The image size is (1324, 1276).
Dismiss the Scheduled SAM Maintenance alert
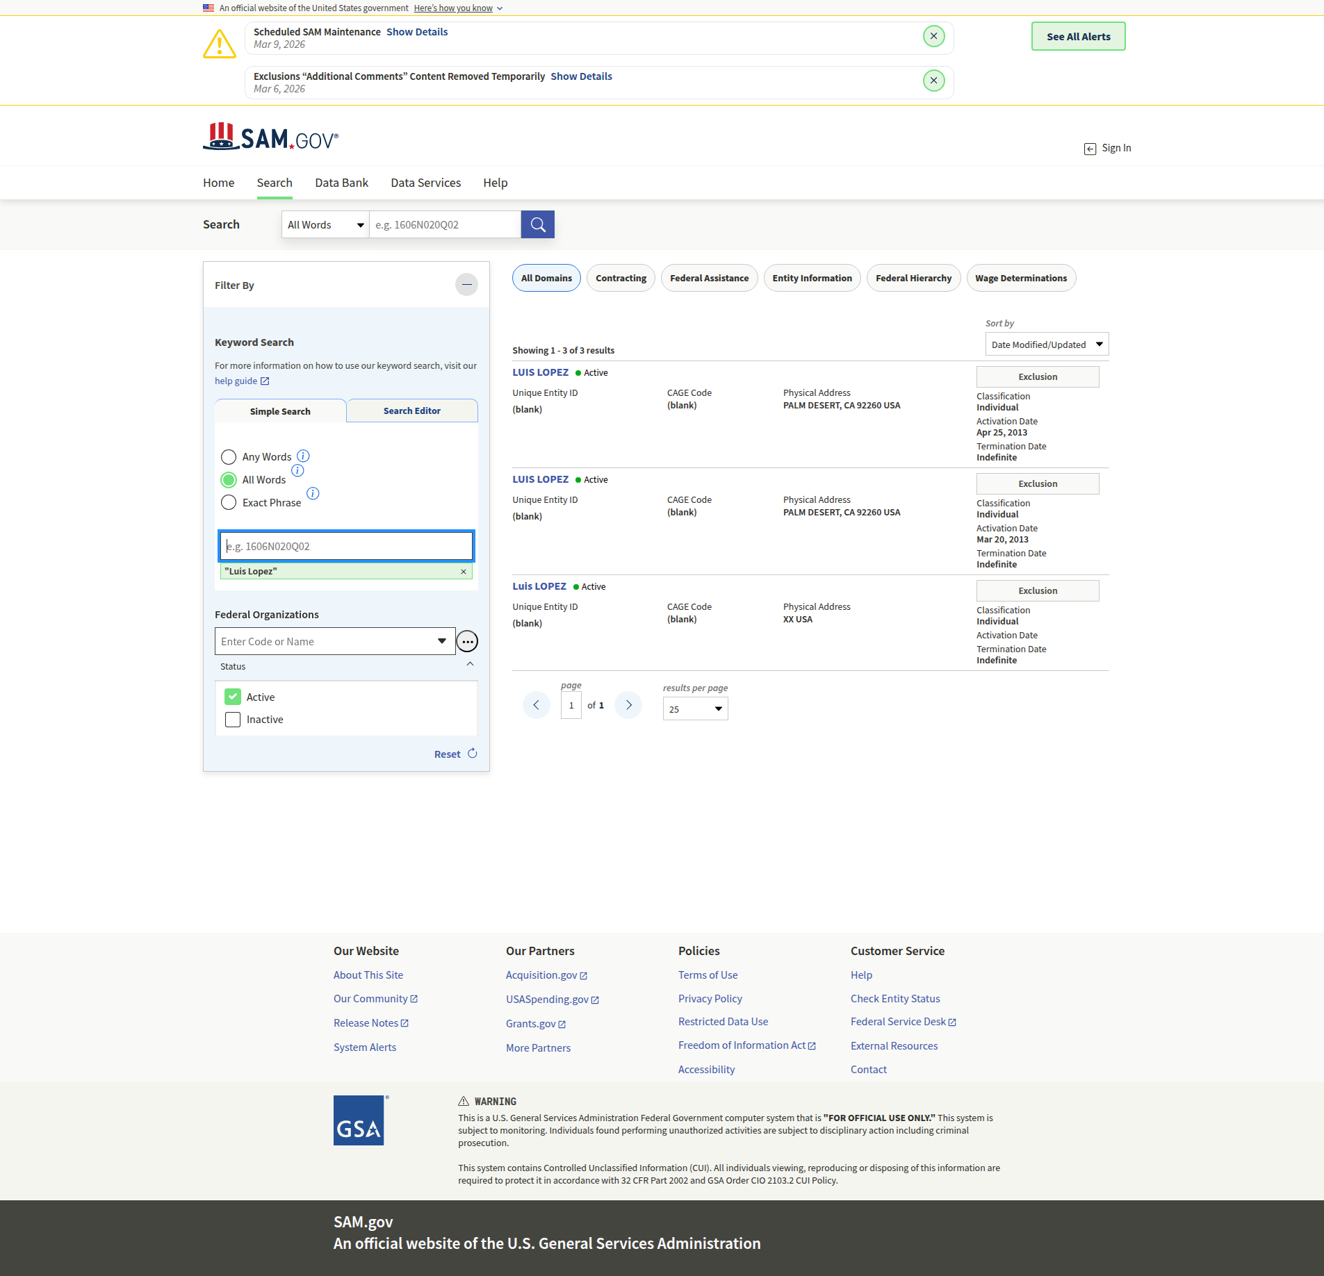click(x=933, y=36)
